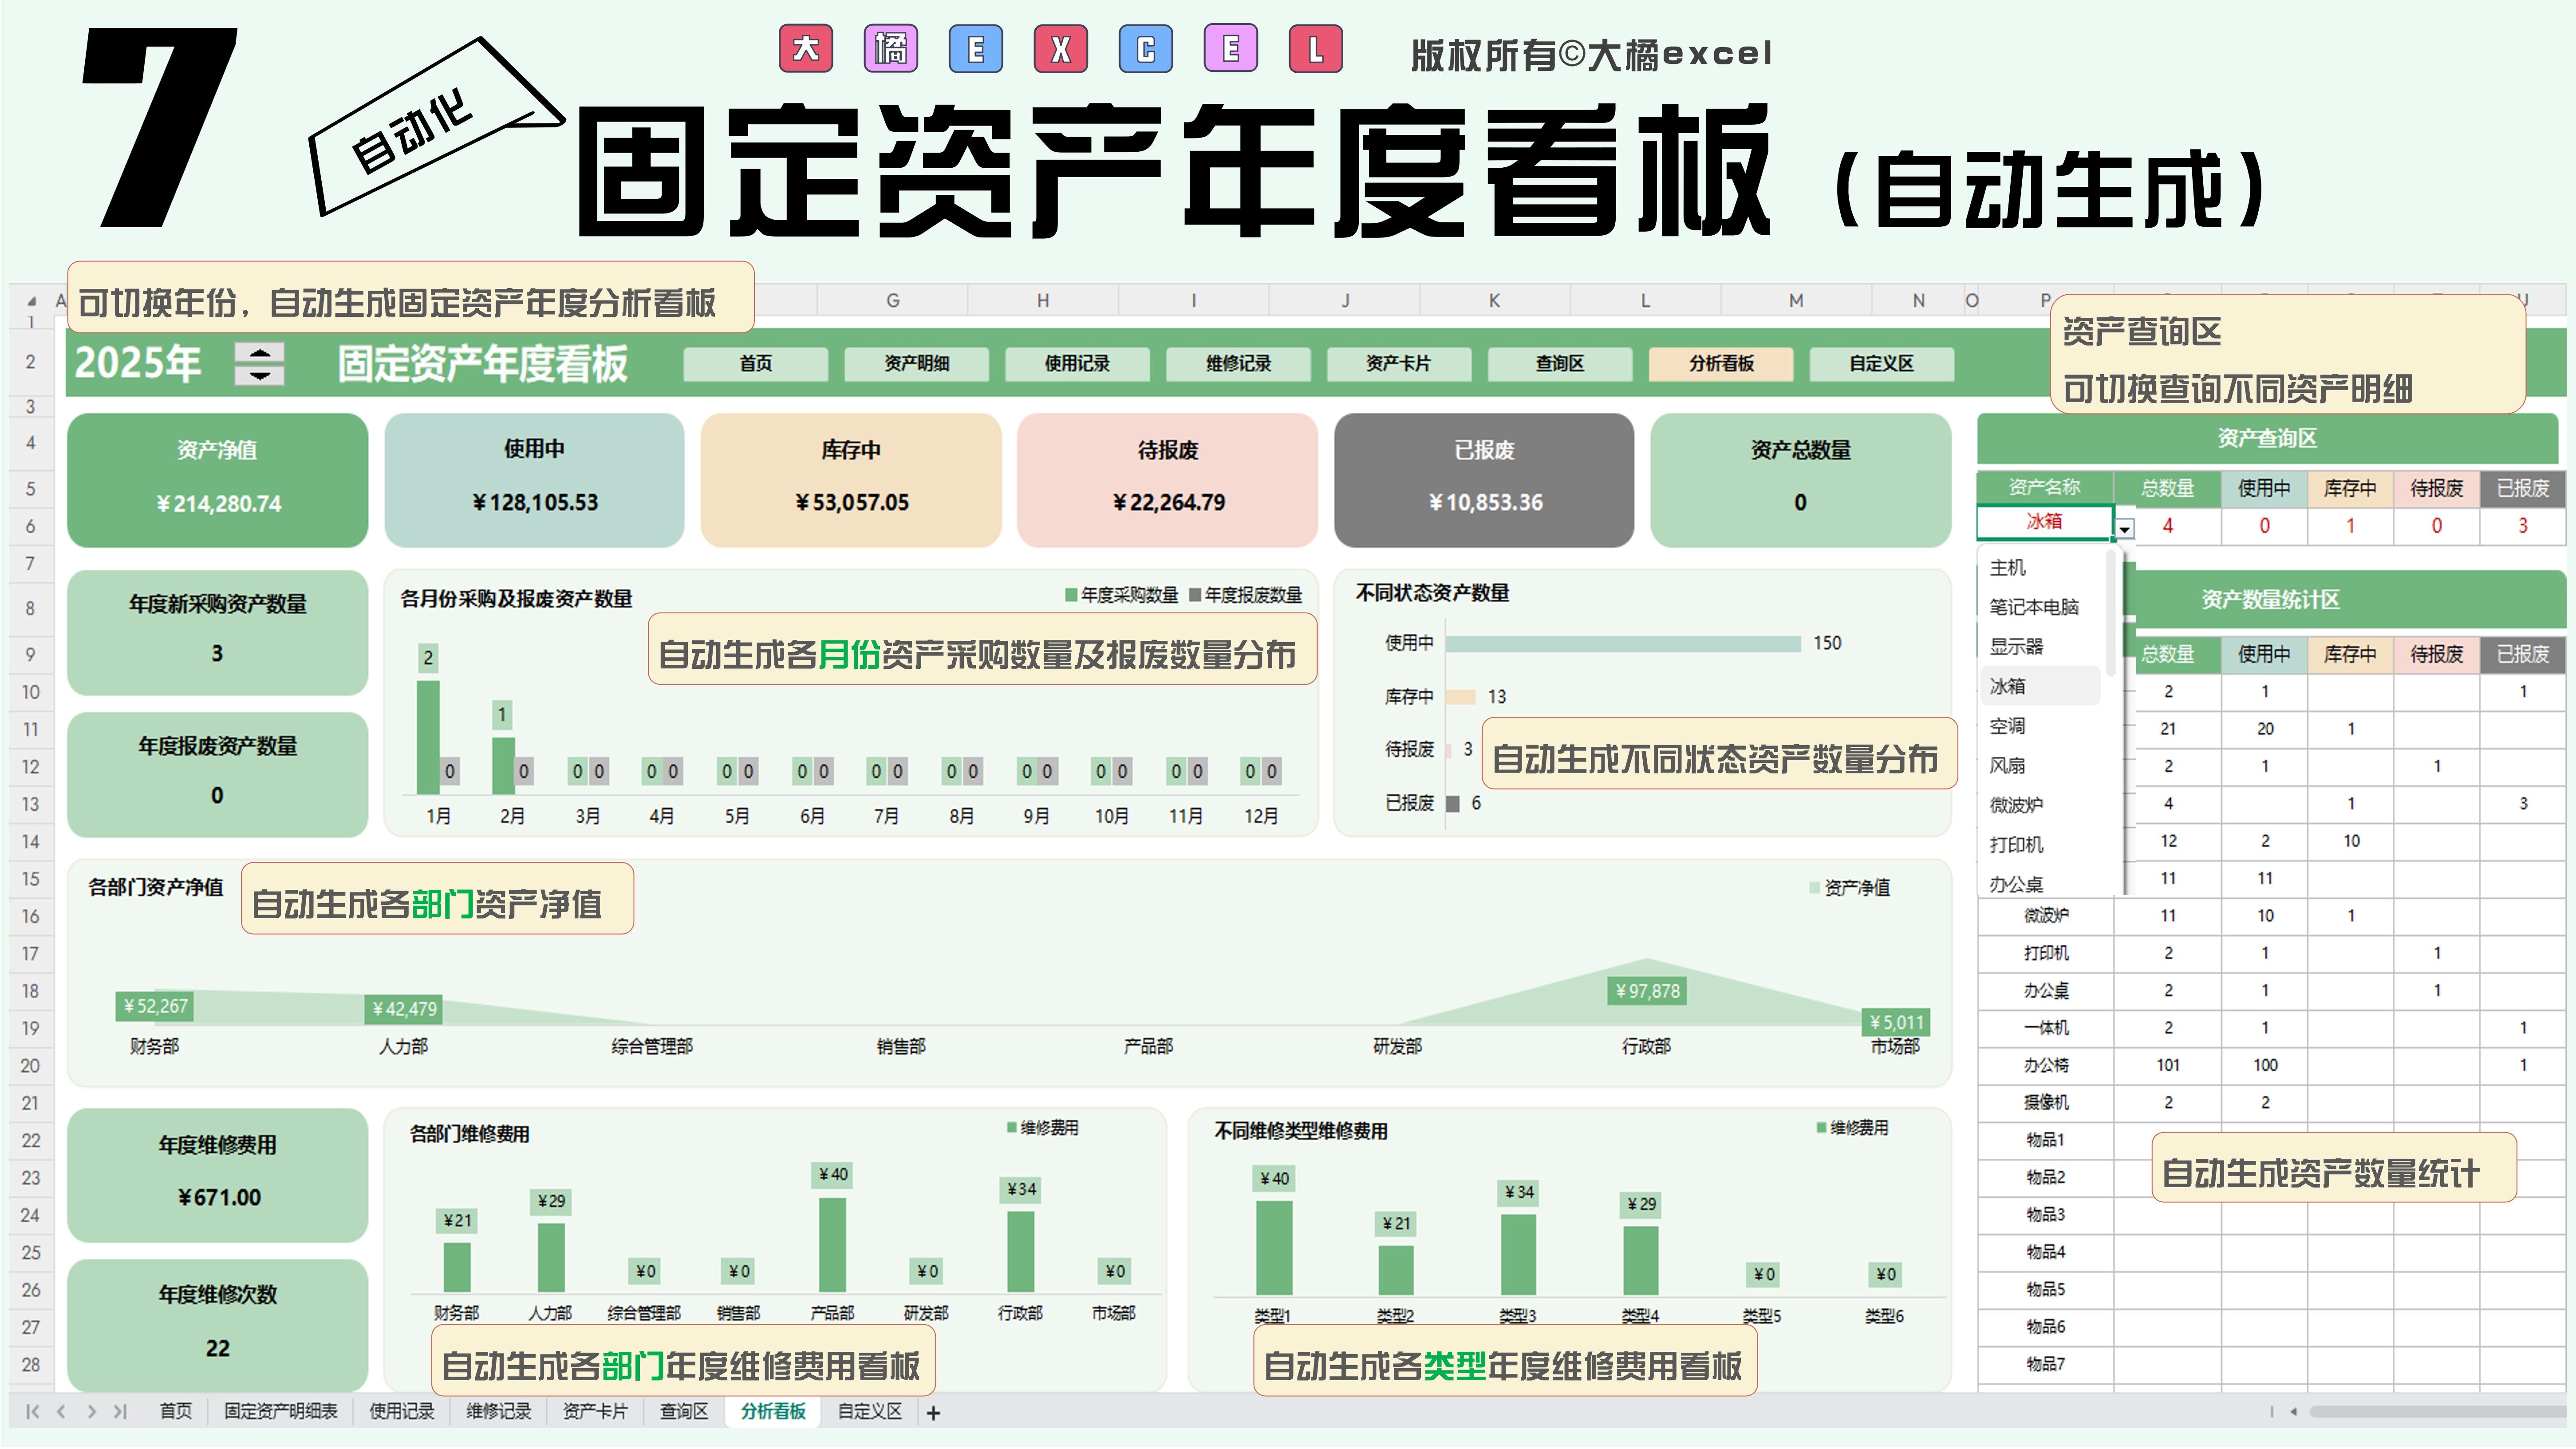
Task: Click the 冰箱 asset name input cell
Action: 2043,522
